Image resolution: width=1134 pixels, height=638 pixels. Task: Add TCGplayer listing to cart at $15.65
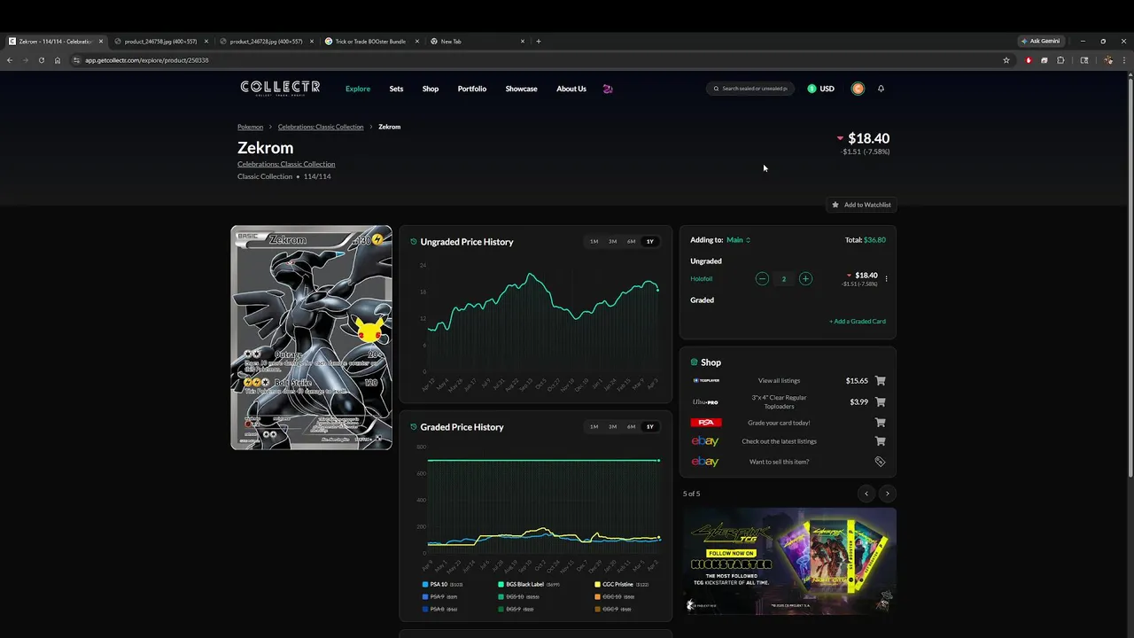coord(880,381)
